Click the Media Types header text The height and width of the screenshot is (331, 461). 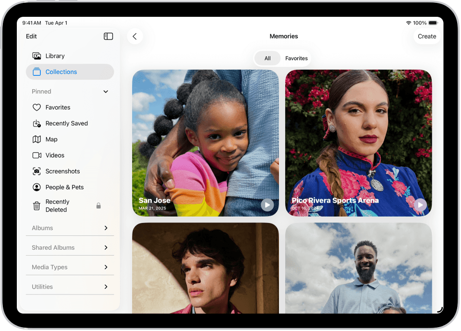coord(49,267)
